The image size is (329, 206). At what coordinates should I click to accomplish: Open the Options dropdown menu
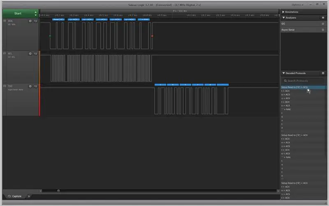coord(297,5)
